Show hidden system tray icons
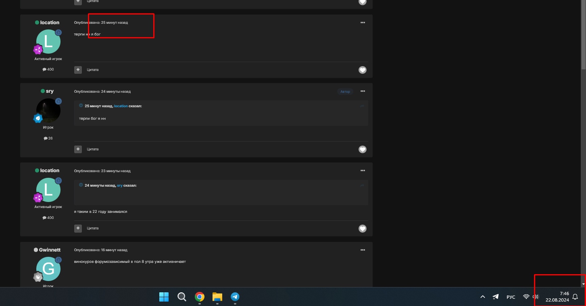This screenshot has height=306, width=586. pyautogui.click(x=482, y=297)
